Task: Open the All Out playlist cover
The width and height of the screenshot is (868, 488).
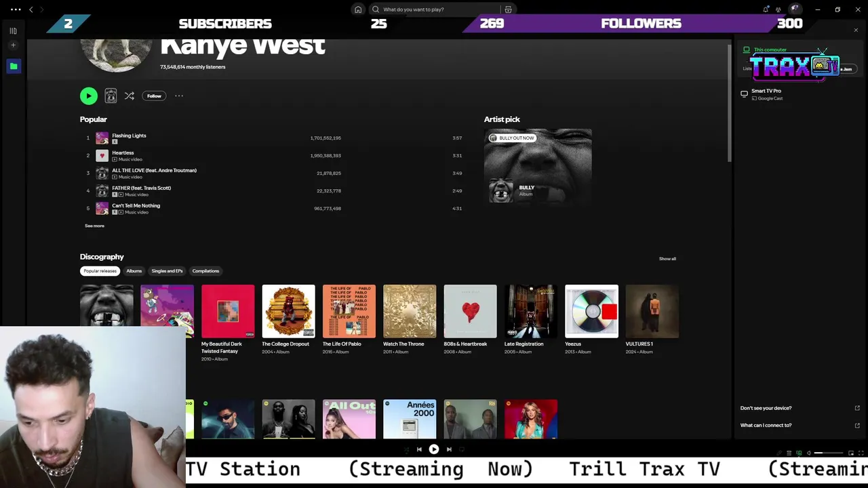Action: [349, 419]
